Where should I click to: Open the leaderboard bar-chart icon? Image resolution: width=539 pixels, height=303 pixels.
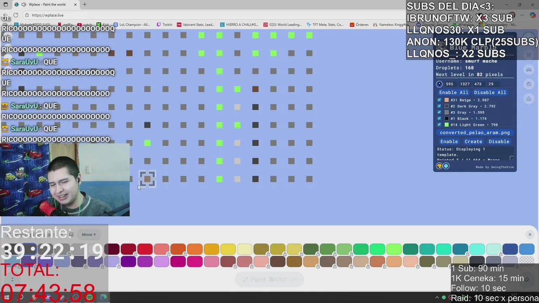(529, 99)
